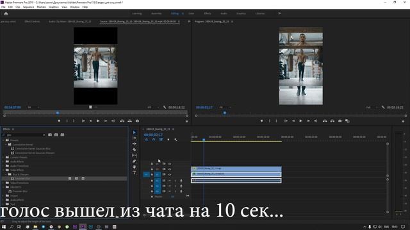
Task: Play the Source monitor clip
Action: click(98, 121)
